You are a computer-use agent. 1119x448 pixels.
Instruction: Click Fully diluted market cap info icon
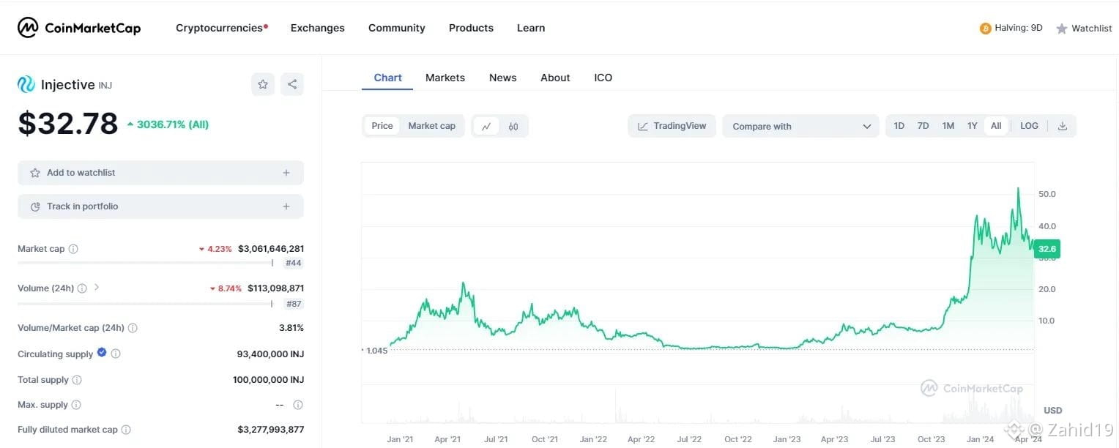pyautogui.click(x=126, y=430)
